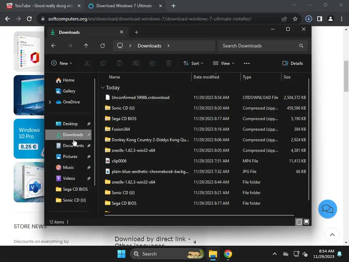Go back in File Explorer

click(54, 46)
